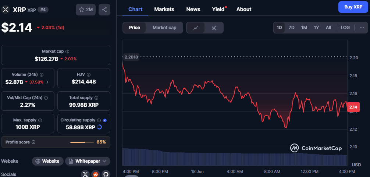Click the verified badge by Circulating supply
This screenshot has width=370, height=177.
[x=105, y=120]
